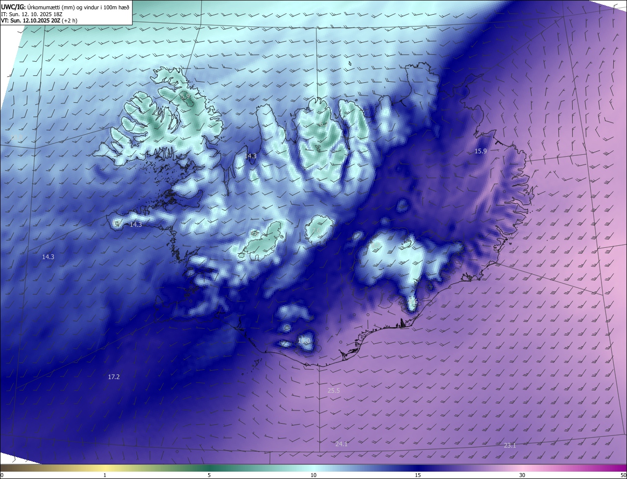
Task: Click the 25.5 value south of Iceland
Action: [334, 390]
